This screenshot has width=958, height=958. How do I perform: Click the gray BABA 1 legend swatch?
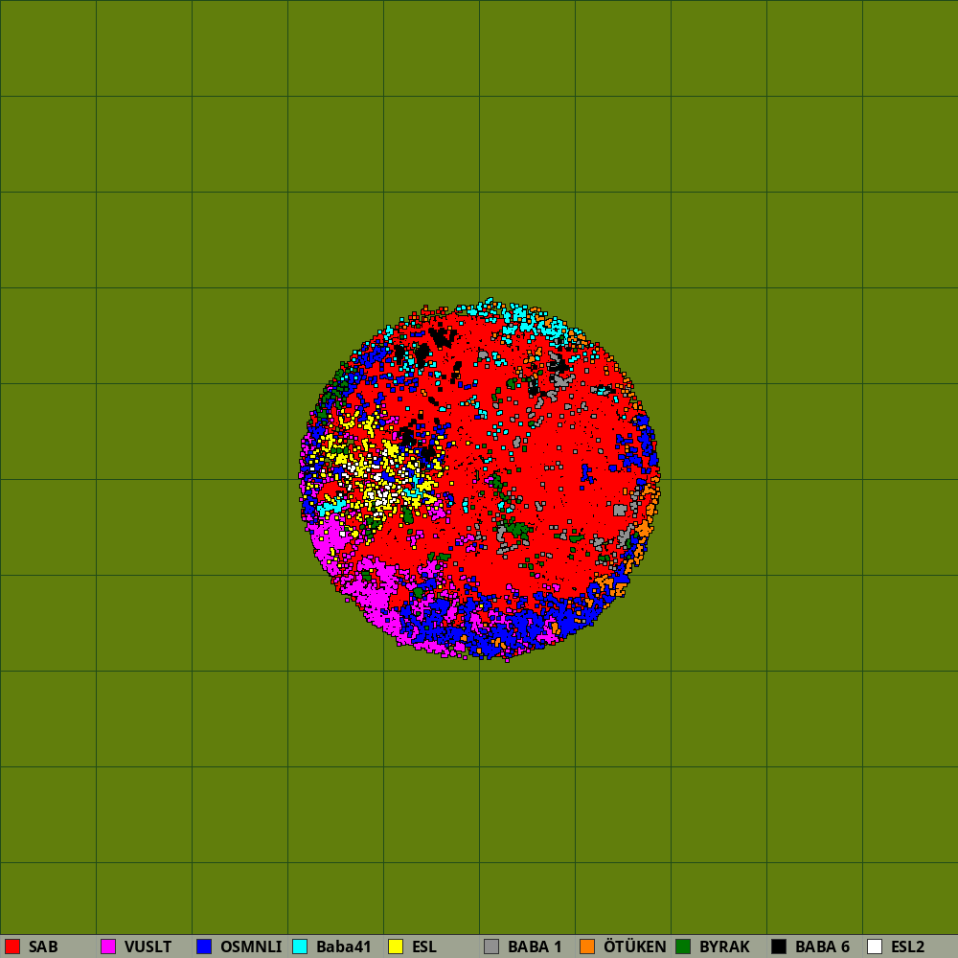[x=491, y=947]
